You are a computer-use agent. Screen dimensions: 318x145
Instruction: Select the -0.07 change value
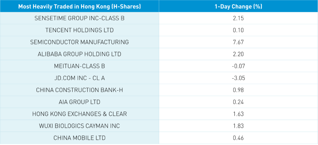[x=238, y=66]
